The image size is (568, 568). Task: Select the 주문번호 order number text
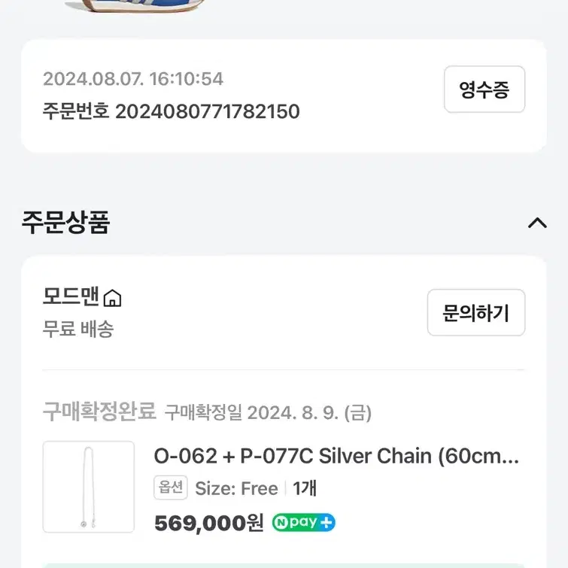coord(171,111)
